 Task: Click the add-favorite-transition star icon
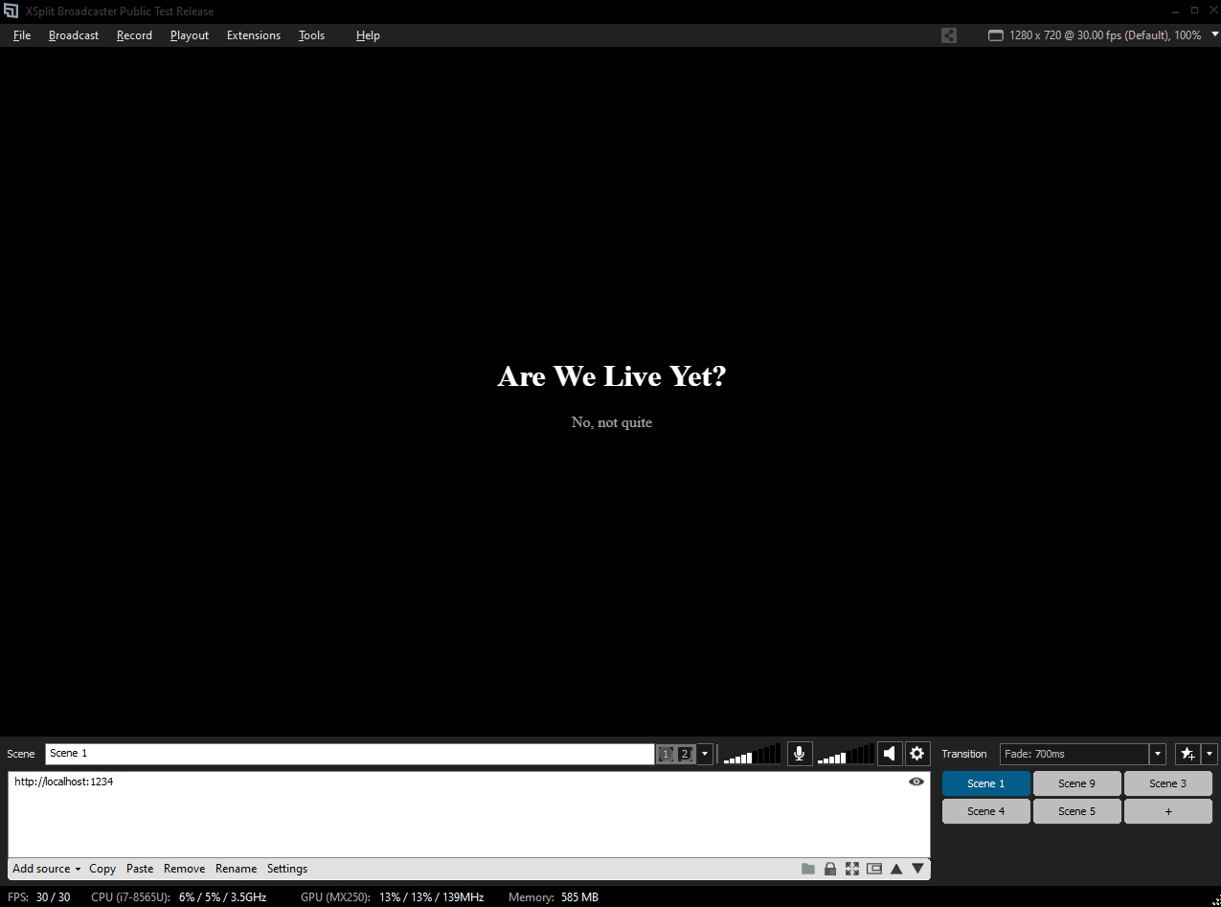click(1187, 754)
